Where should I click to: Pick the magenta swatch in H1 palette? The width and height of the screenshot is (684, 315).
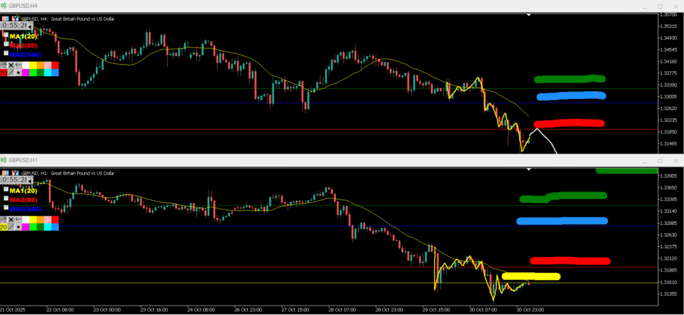(x=26, y=227)
